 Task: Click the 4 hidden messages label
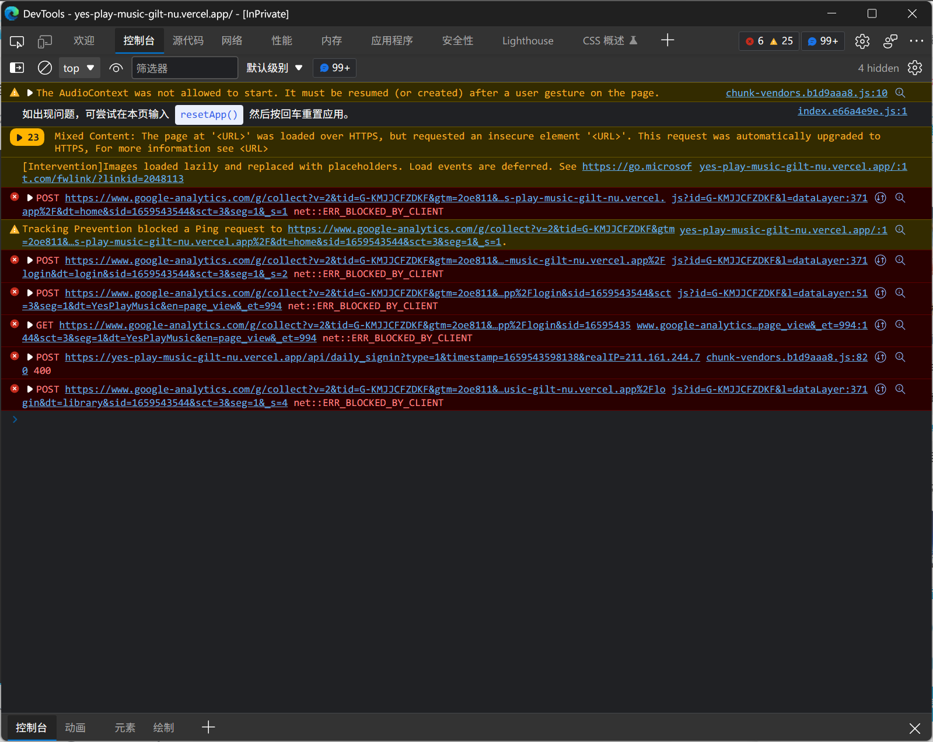[x=878, y=68]
